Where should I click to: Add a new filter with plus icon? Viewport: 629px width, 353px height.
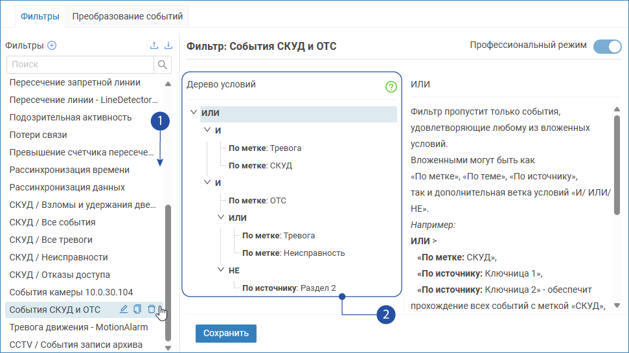(x=52, y=45)
